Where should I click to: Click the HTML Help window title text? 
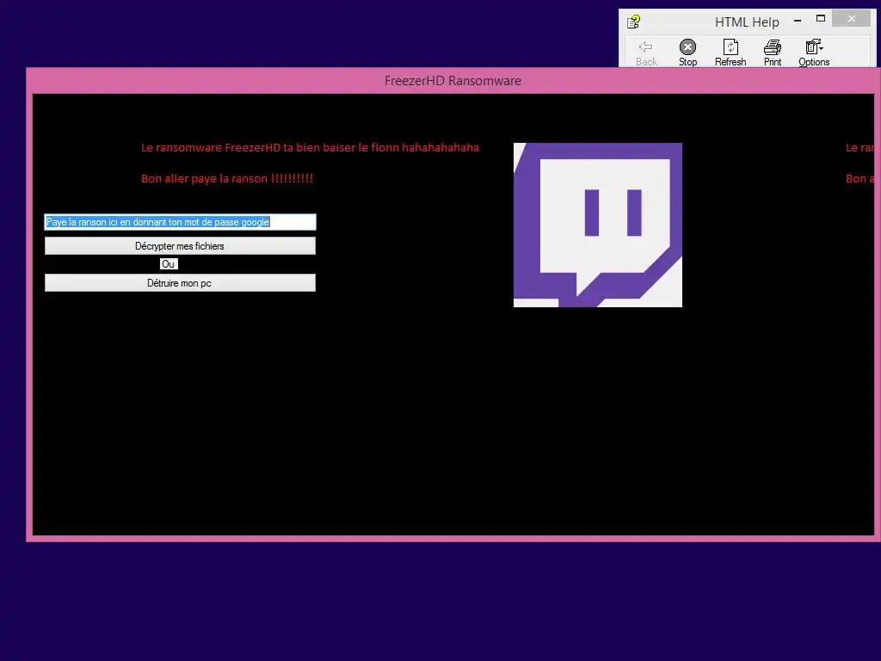click(747, 22)
